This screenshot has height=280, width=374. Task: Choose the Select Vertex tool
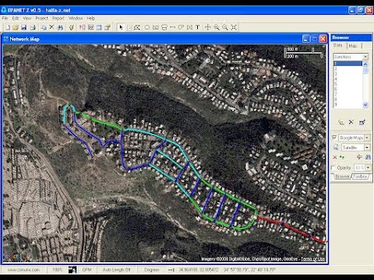point(129,27)
